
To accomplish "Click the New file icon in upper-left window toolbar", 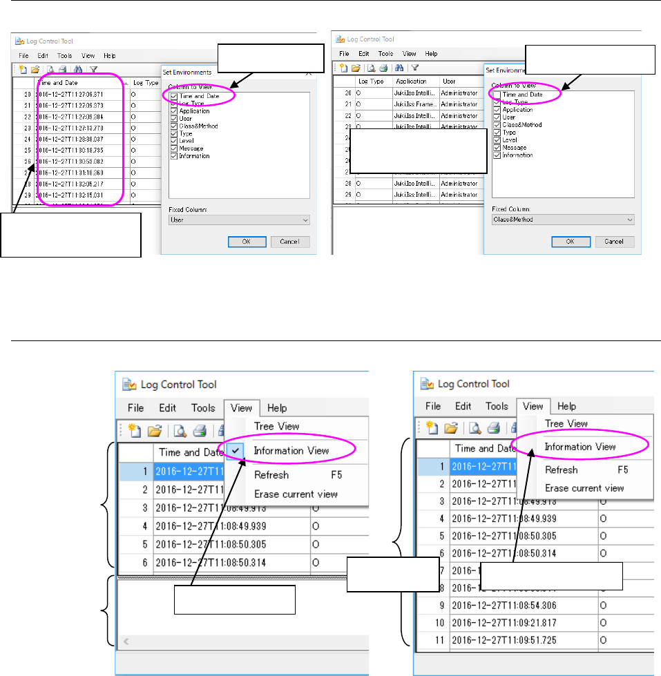I will click(x=23, y=69).
